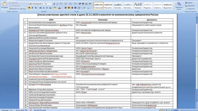Click the grow font icon

click(54, 4)
